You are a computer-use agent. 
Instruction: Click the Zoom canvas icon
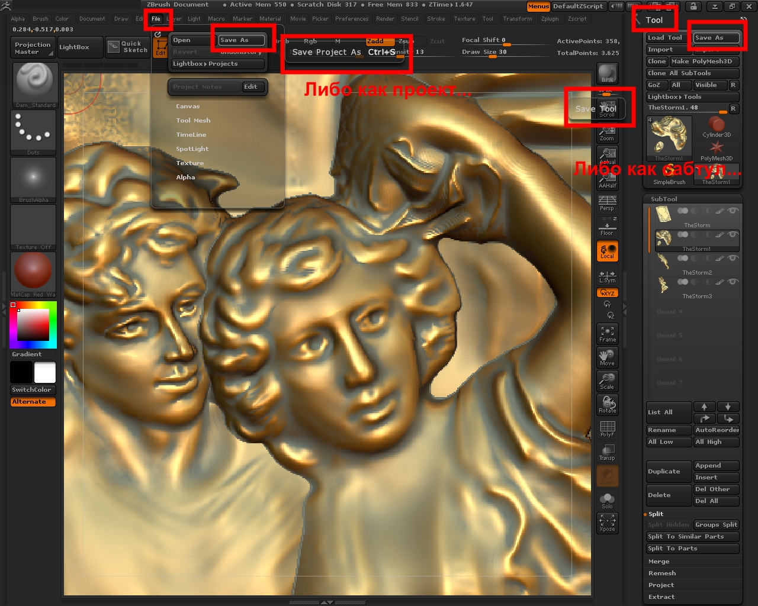click(x=608, y=133)
